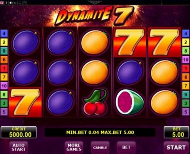The height and width of the screenshot is (154, 190).
Task: Select payline 4 on left side
Action: tap(4, 33)
